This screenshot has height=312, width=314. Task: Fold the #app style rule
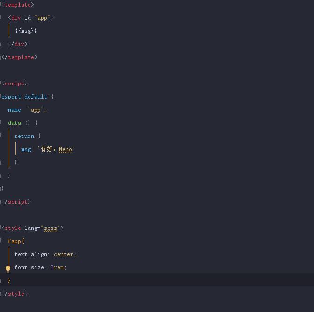coord(1,241)
